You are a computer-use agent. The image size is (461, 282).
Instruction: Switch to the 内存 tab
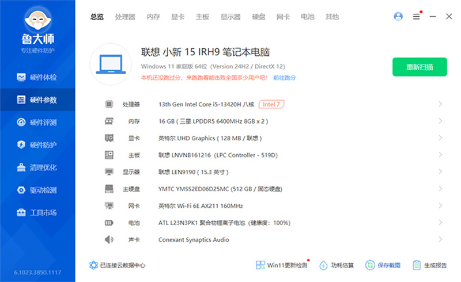[x=153, y=17]
